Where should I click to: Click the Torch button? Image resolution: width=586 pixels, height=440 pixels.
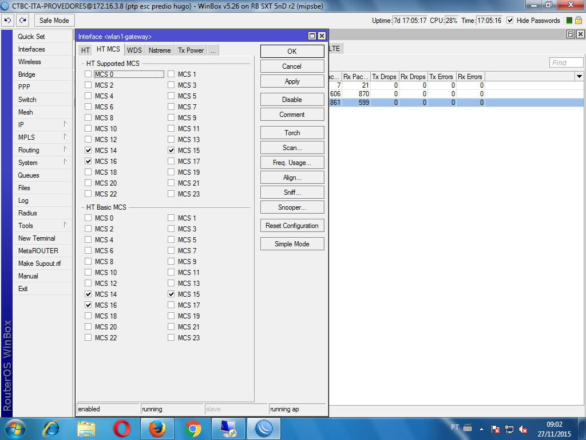292,132
